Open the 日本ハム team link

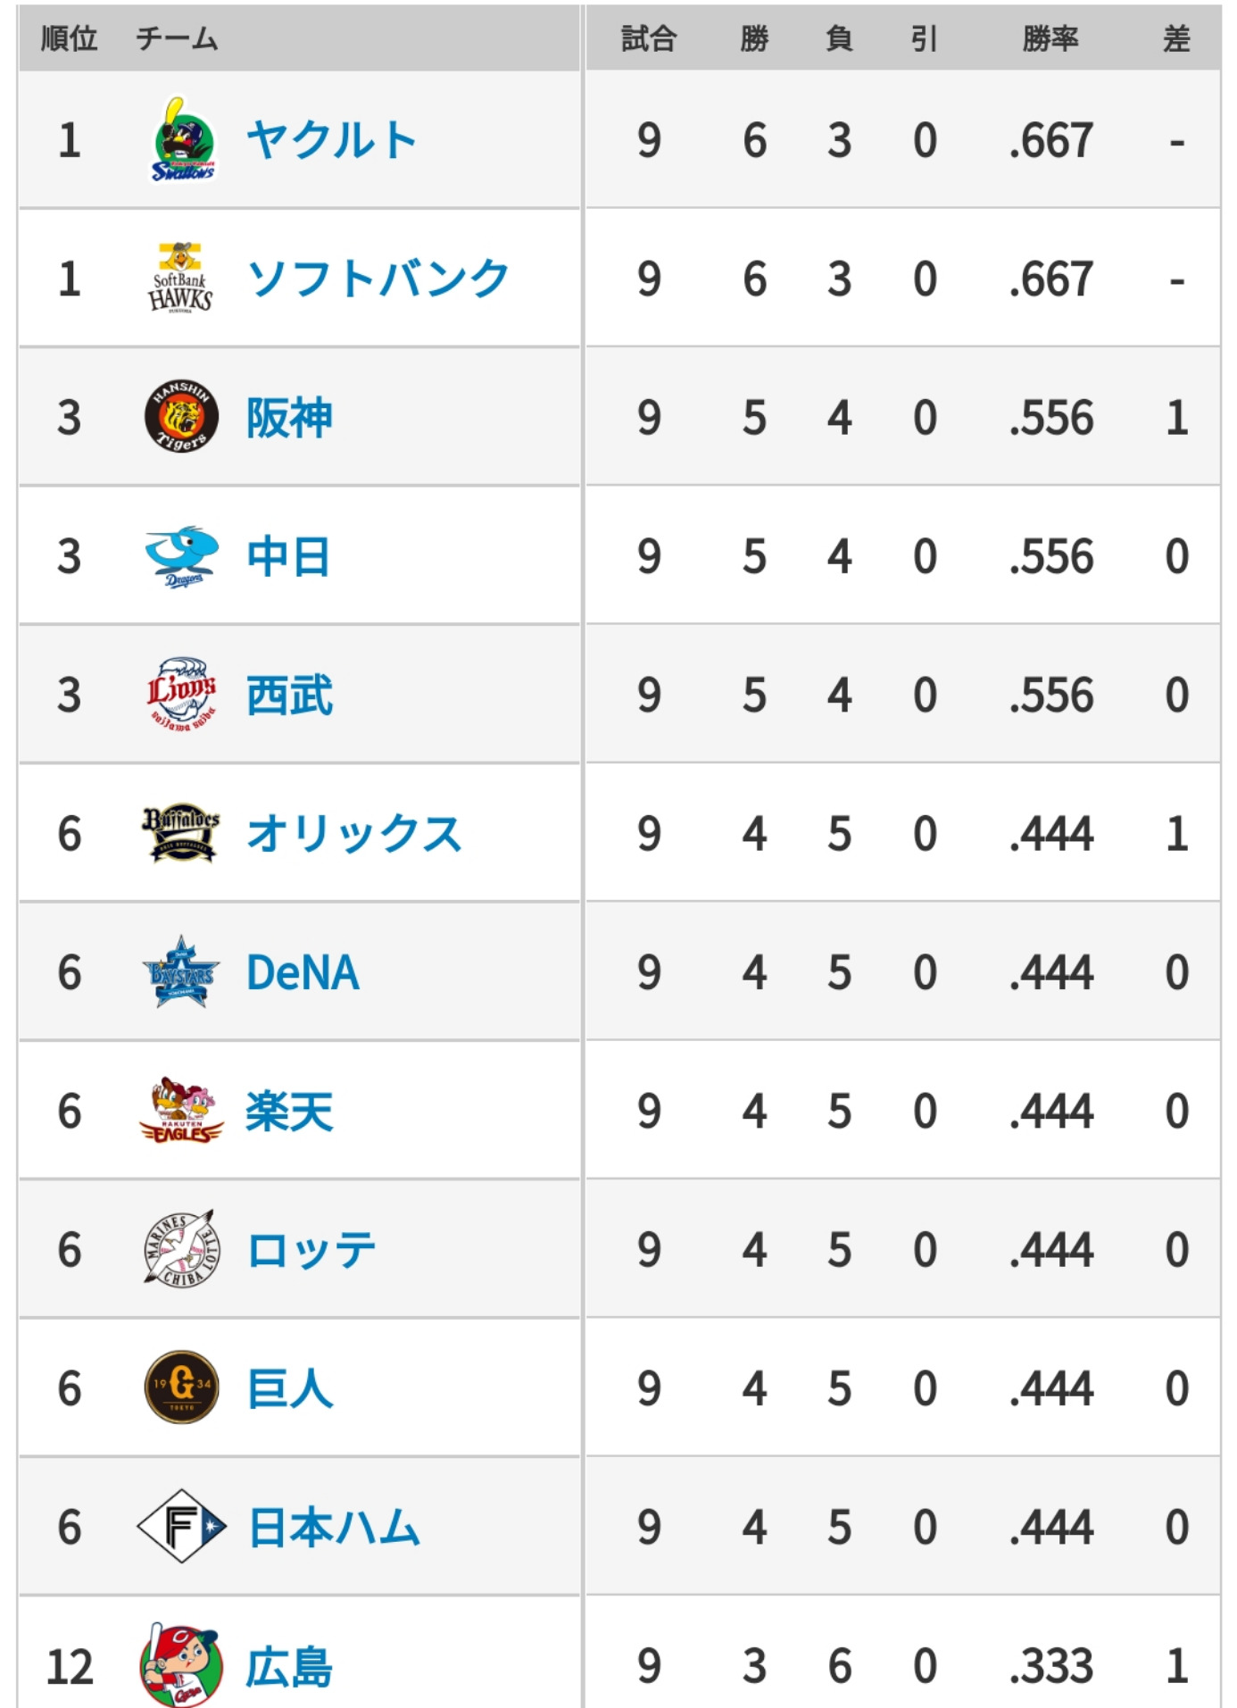pyautogui.click(x=334, y=1526)
